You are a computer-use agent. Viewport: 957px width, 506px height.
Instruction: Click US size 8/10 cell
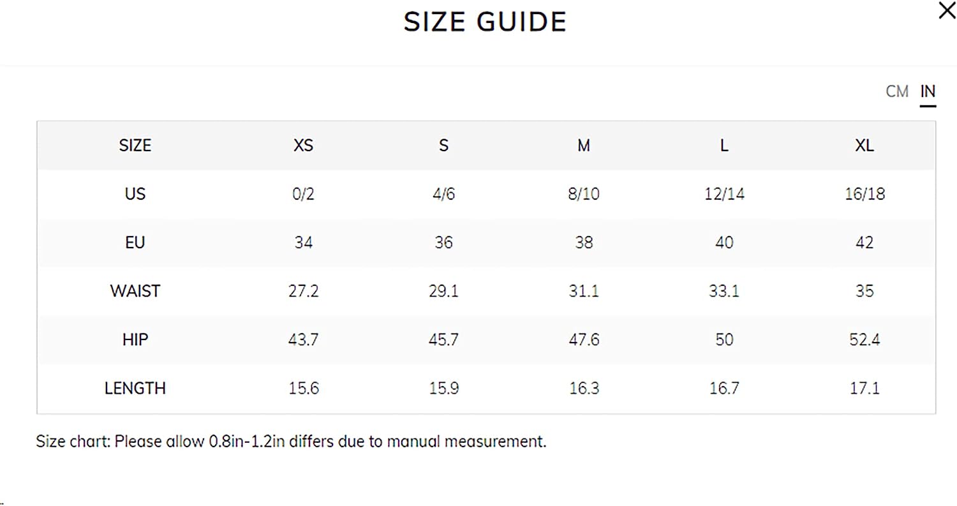click(x=584, y=194)
